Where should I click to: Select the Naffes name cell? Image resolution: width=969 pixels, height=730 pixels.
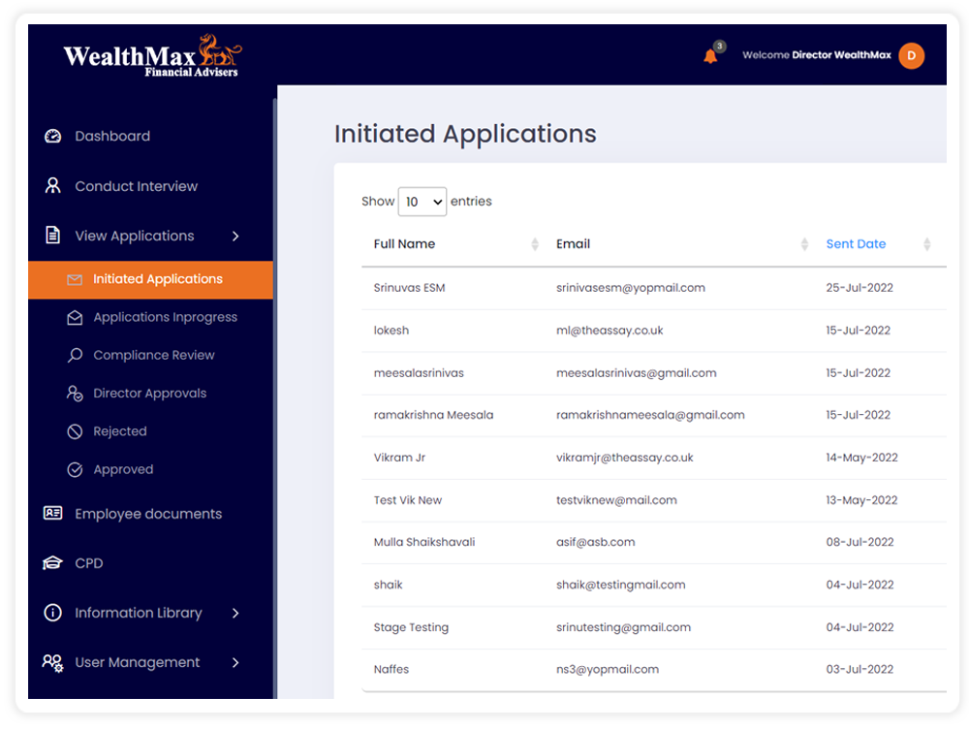point(391,670)
